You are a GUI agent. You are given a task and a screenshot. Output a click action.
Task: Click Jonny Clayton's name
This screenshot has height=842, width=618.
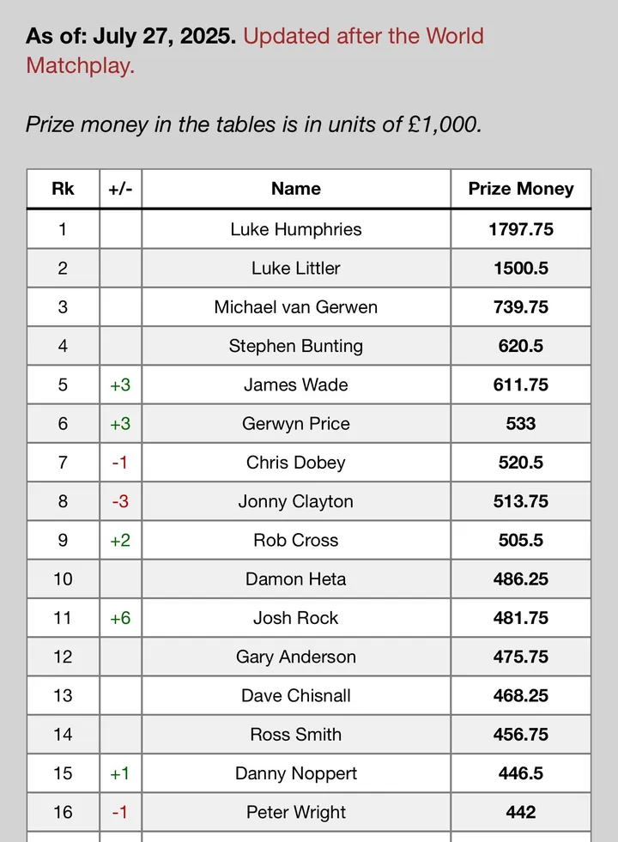coord(296,501)
